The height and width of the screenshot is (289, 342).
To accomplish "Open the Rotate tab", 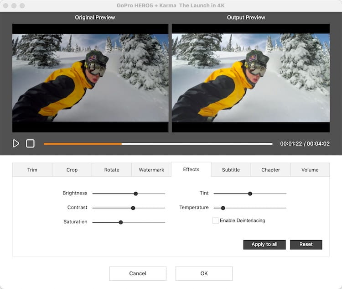I will click(112, 170).
